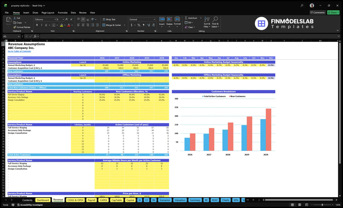The height and width of the screenshot is (208, 343).
Task: Click Decrease Decimal icon
Action: pyautogui.click(x=153, y=25)
